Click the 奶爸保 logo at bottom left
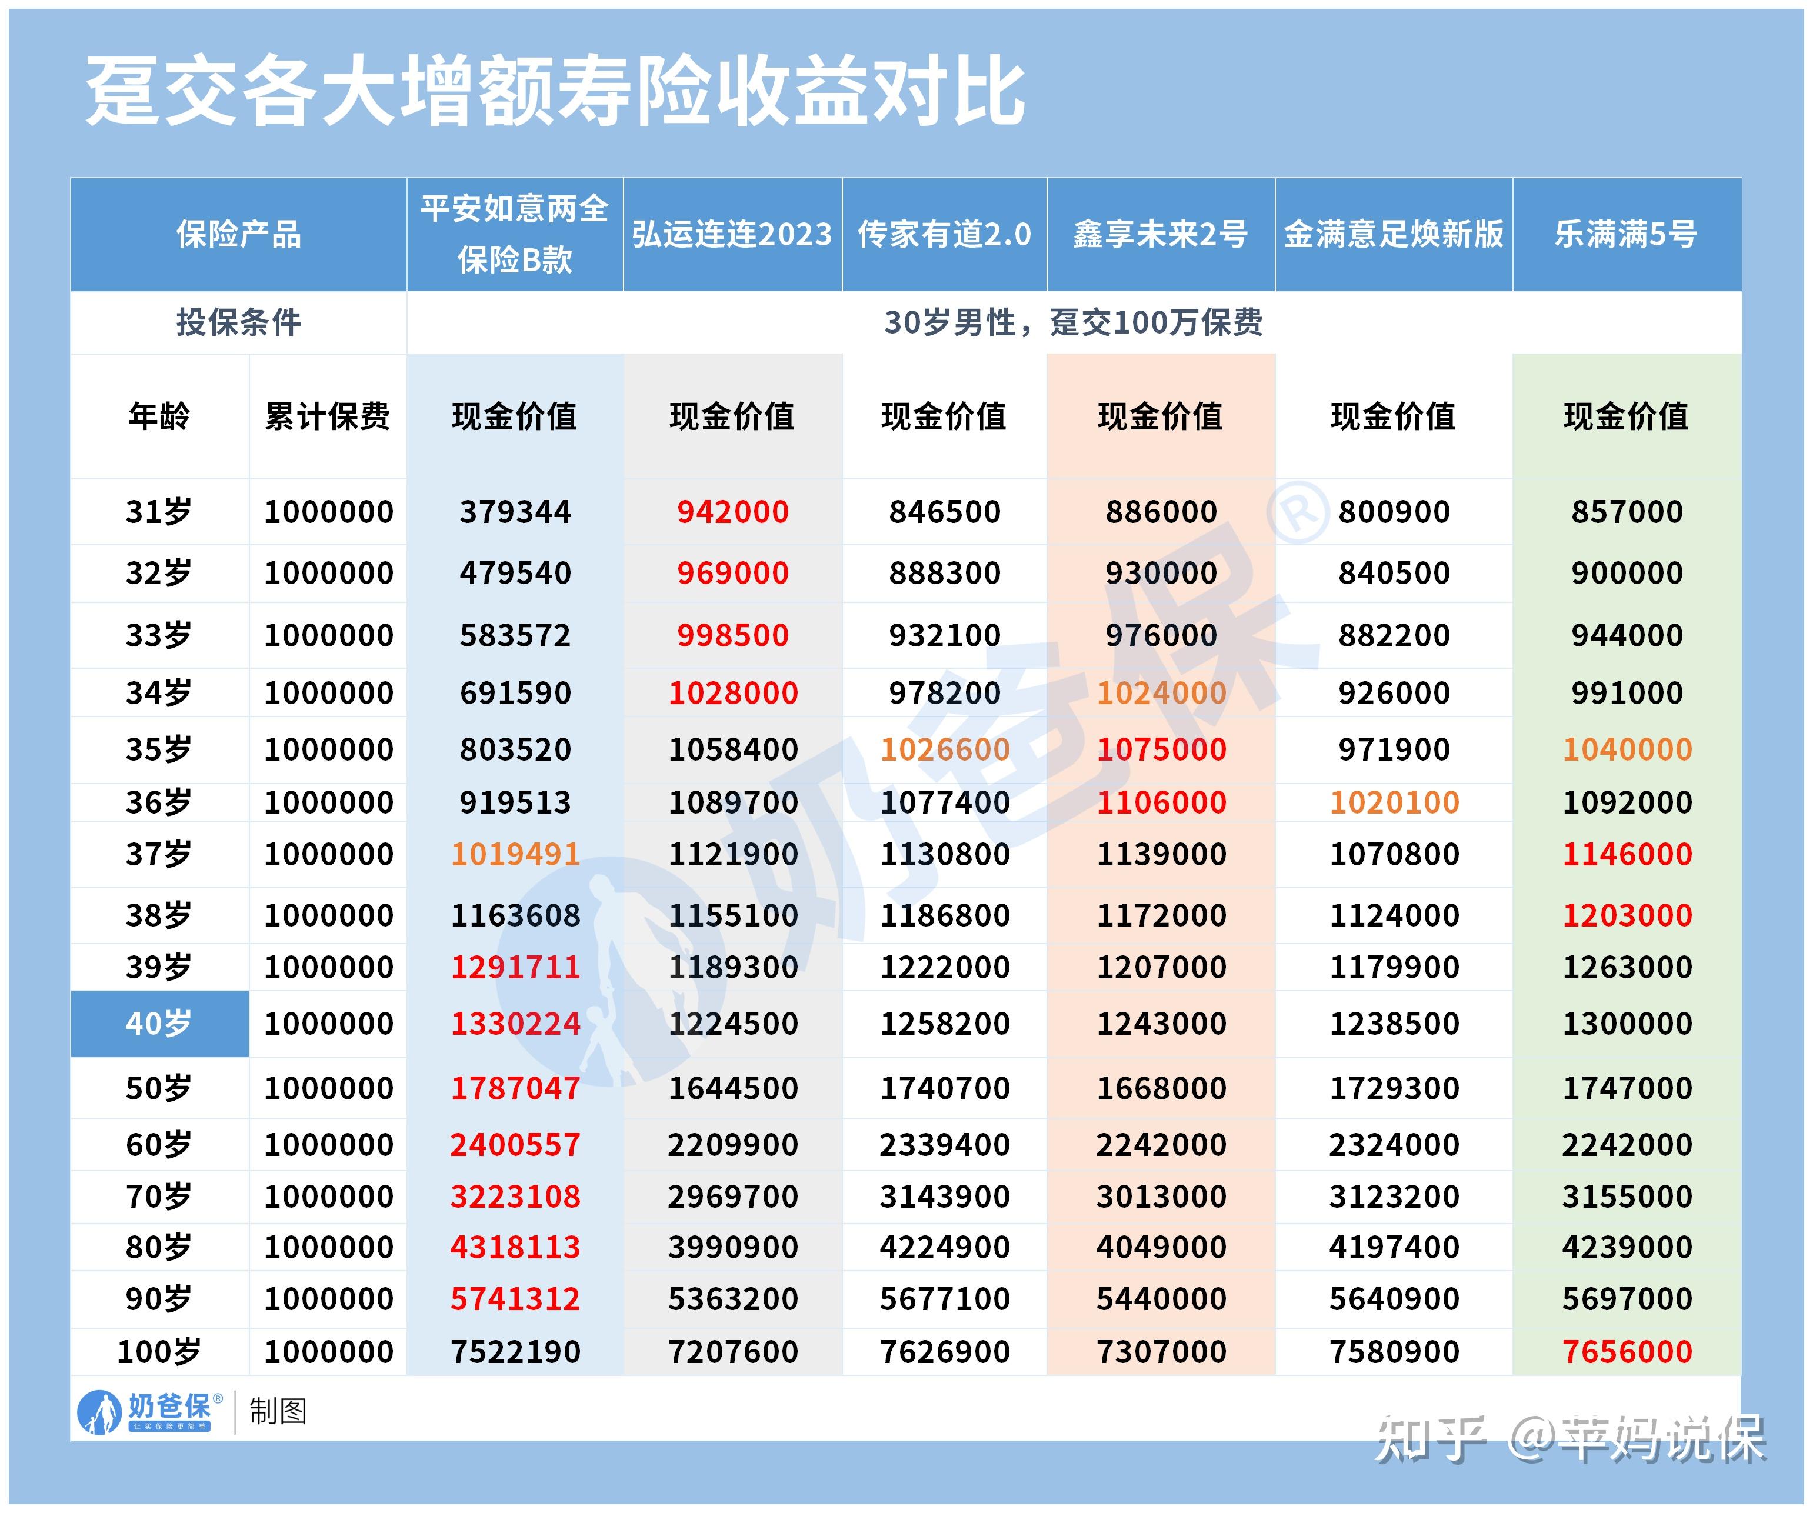The height and width of the screenshot is (1513, 1813). 149,1412
